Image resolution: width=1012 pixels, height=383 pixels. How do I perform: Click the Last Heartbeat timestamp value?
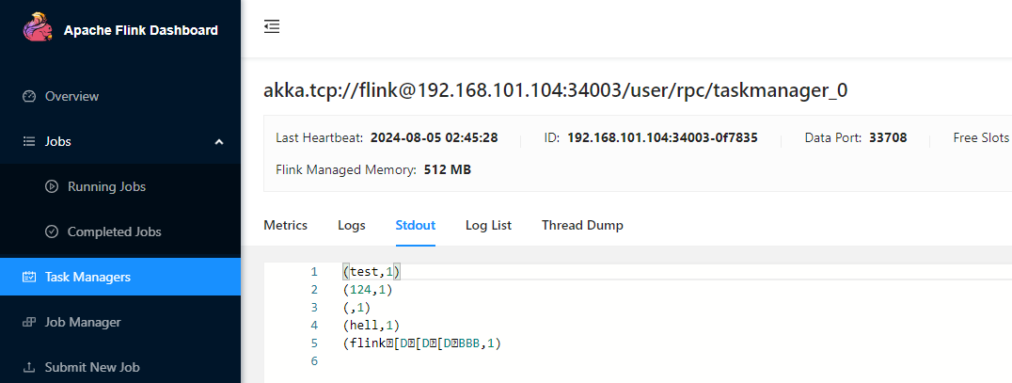point(434,137)
